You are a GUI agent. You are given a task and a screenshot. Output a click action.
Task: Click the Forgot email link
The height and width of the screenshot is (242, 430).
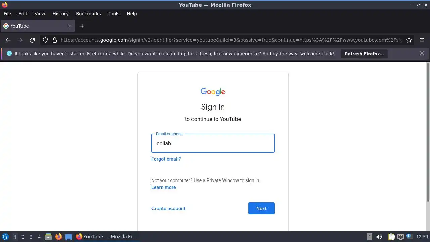166,159
